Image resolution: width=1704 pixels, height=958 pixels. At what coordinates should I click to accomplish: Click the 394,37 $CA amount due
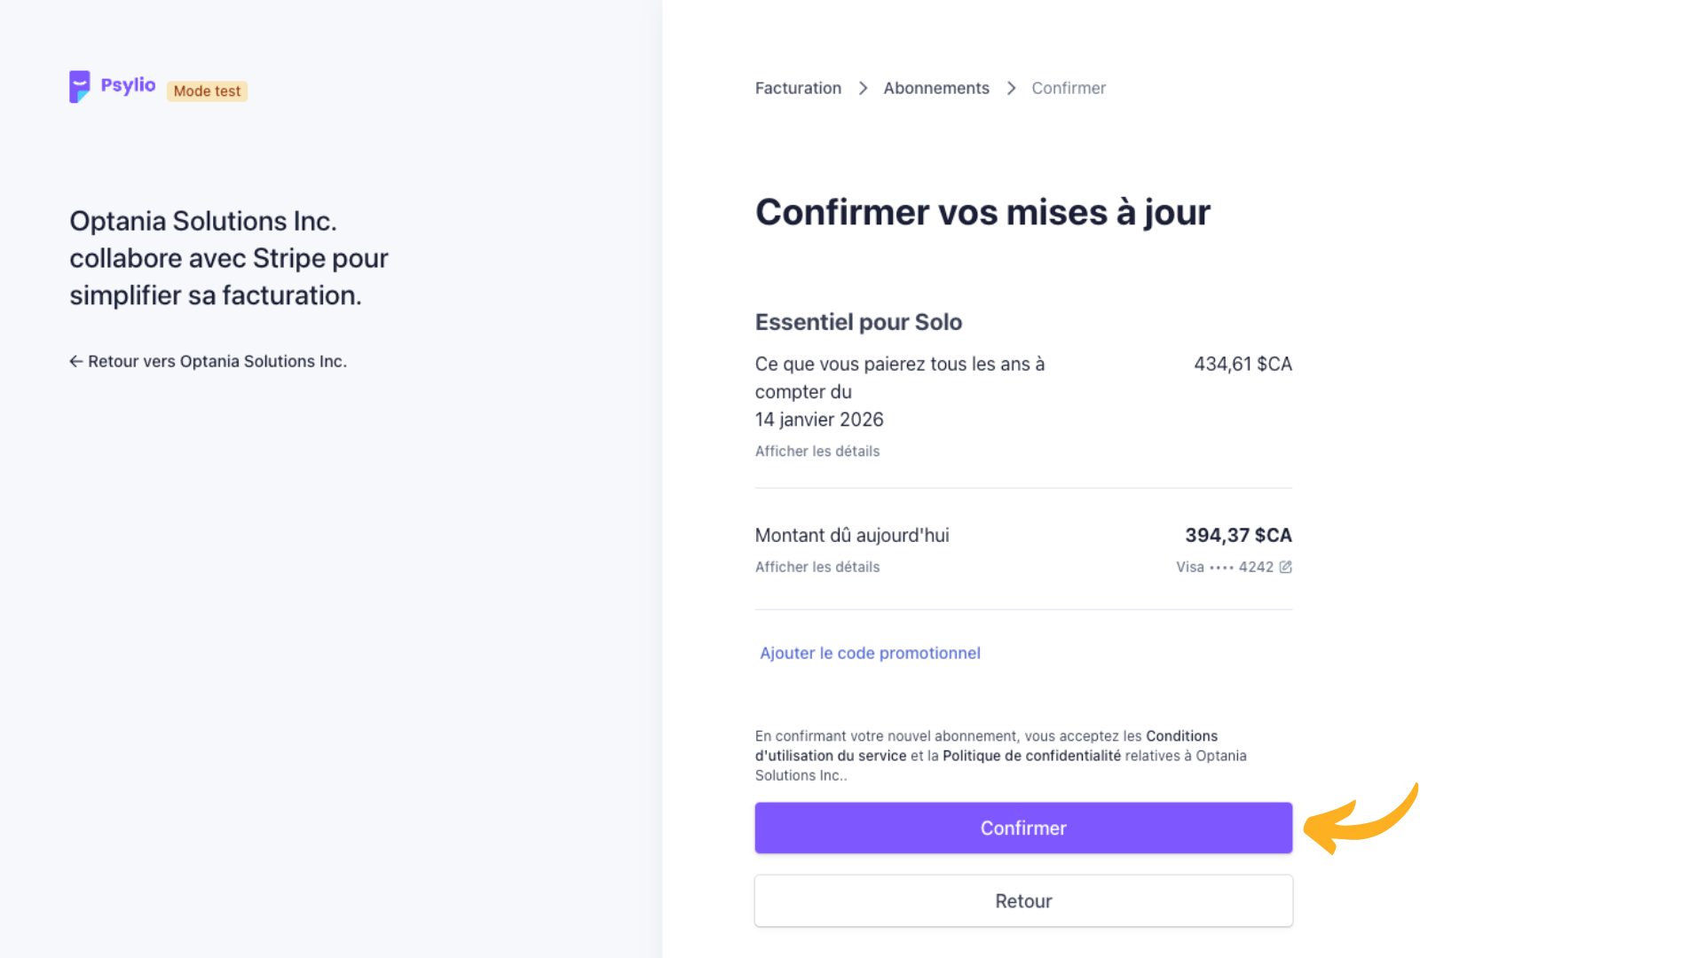tap(1237, 535)
